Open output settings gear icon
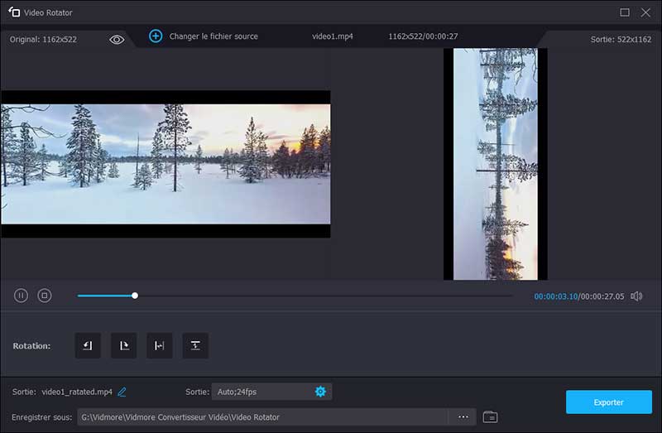The width and height of the screenshot is (662, 433). click(x=320, y=392)
